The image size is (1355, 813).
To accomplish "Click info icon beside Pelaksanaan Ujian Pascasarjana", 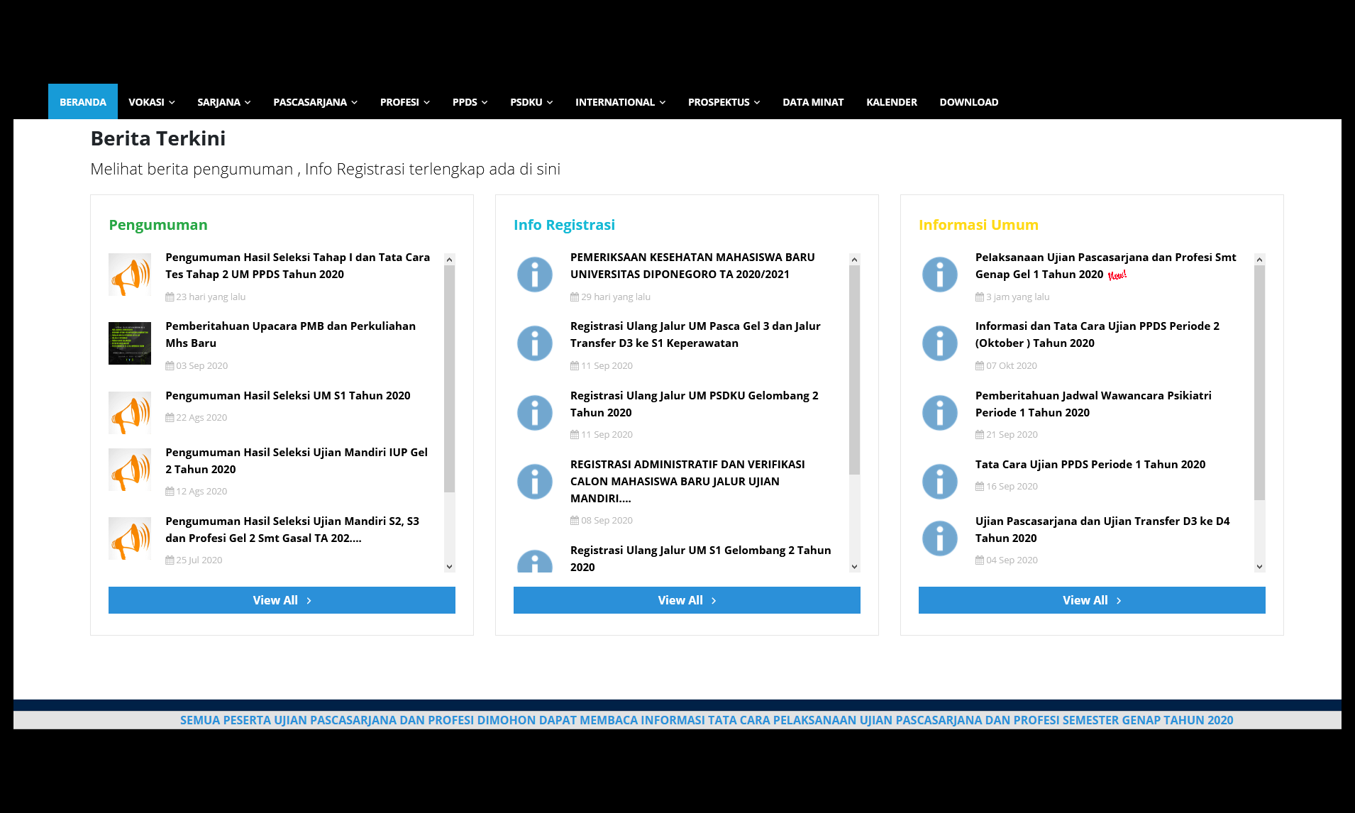I will click(939, 275).
